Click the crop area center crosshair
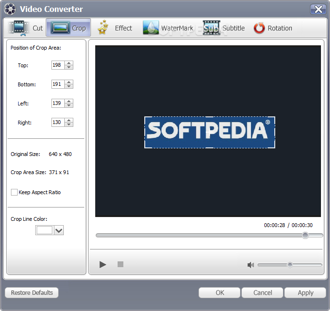 coord(210,132)
